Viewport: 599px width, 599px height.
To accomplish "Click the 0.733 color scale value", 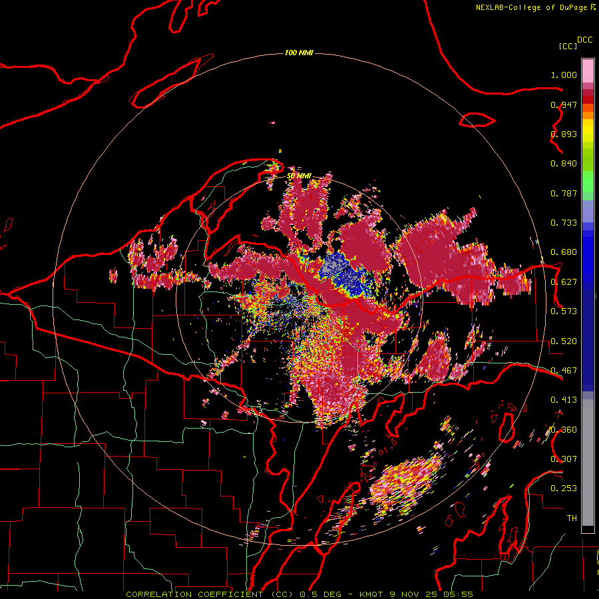I will click(x=564, y=223).
